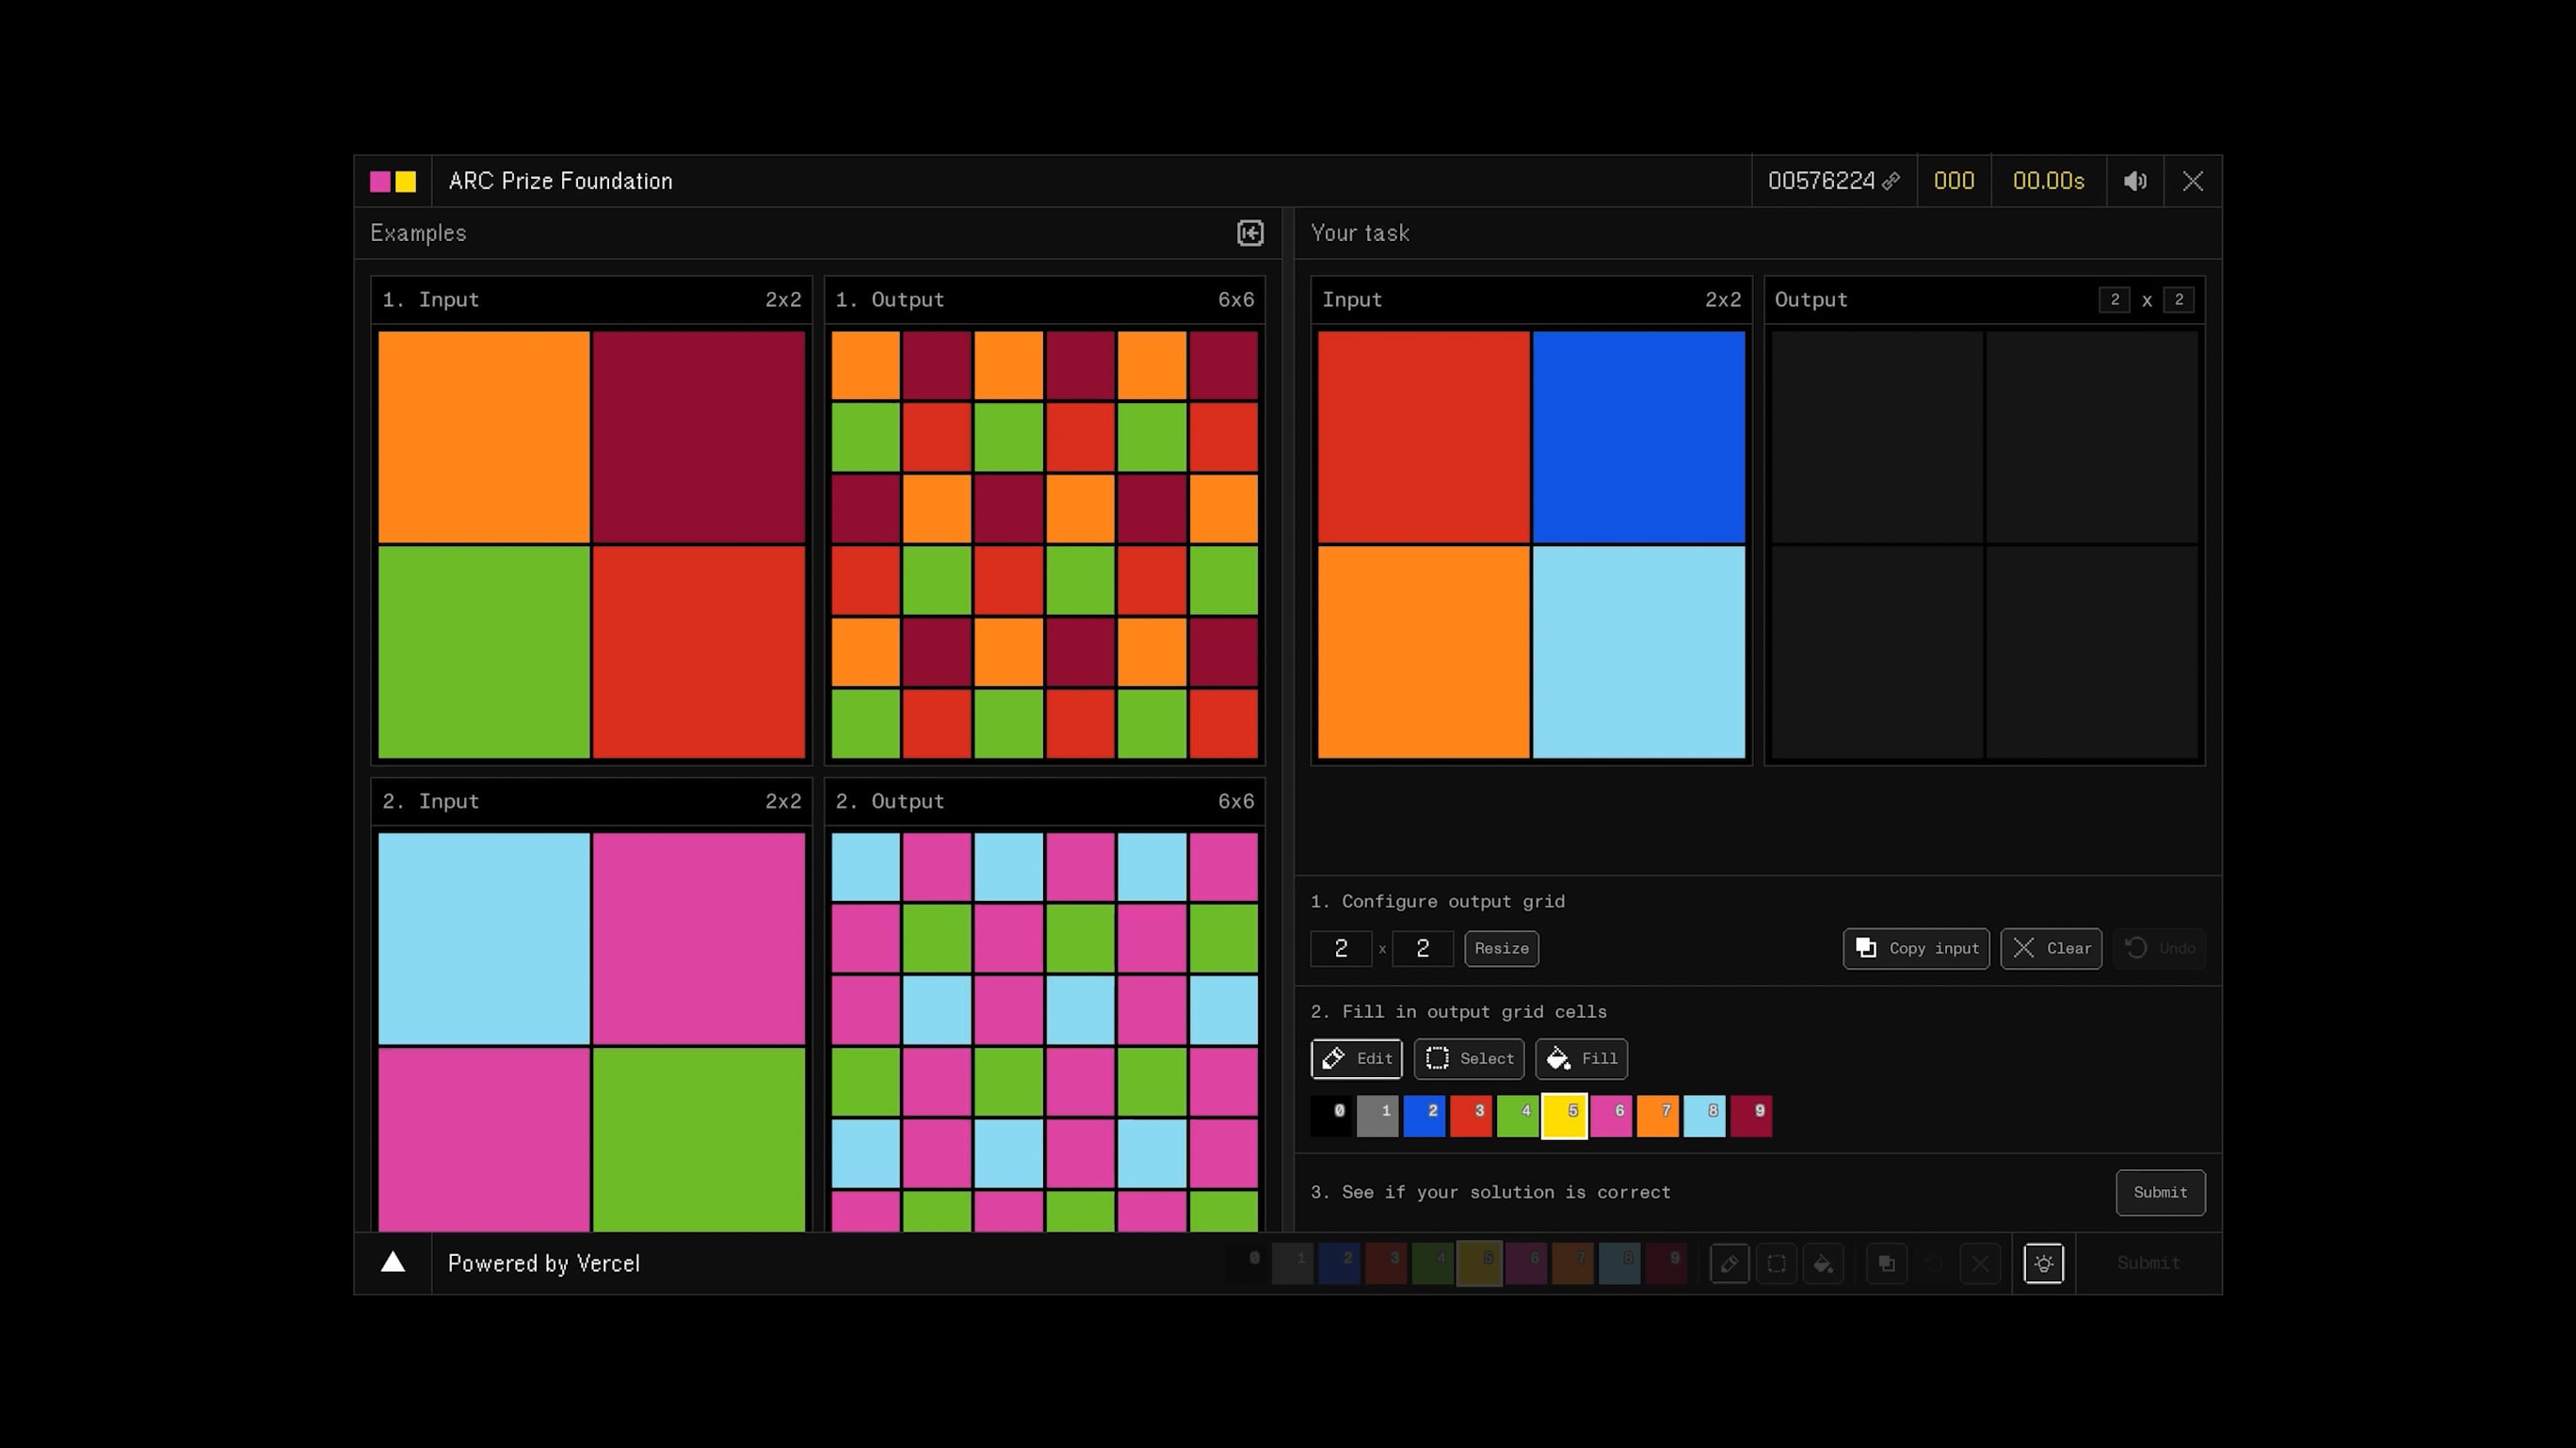
Task: Click the pink-yellow ARC logo
Action: 393,181
